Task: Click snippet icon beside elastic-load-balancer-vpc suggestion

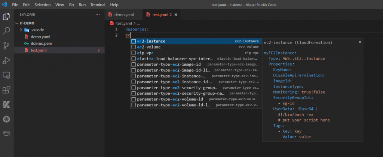Action: coord(134,59)
